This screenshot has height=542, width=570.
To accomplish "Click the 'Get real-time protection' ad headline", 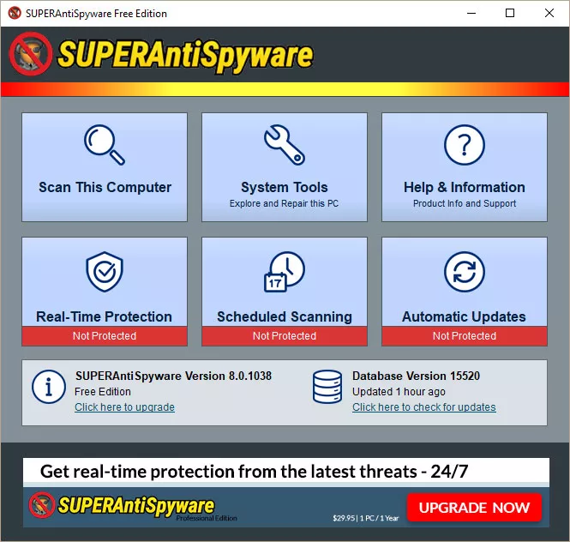I will (254, 472).
